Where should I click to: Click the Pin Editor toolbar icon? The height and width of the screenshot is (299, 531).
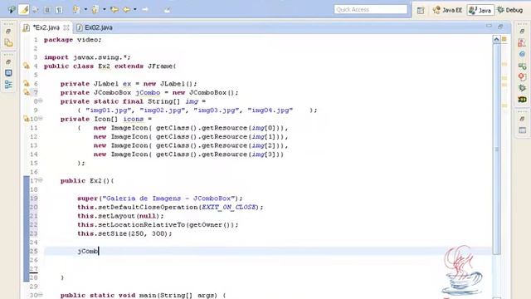pyautogui.click(x=167, y=10)
